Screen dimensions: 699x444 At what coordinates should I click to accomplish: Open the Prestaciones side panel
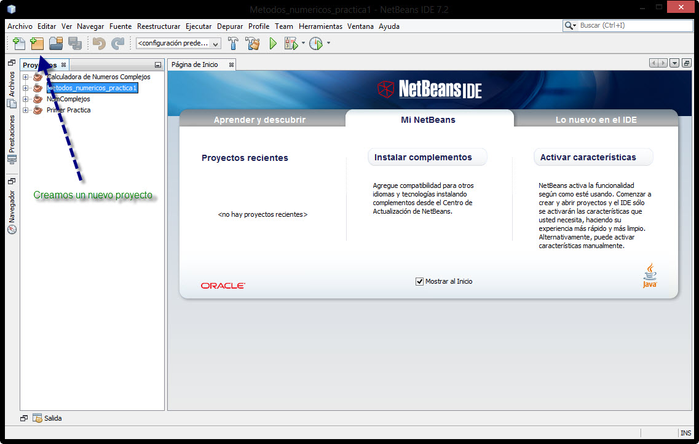pyautogui.click(x=12, y=140)
